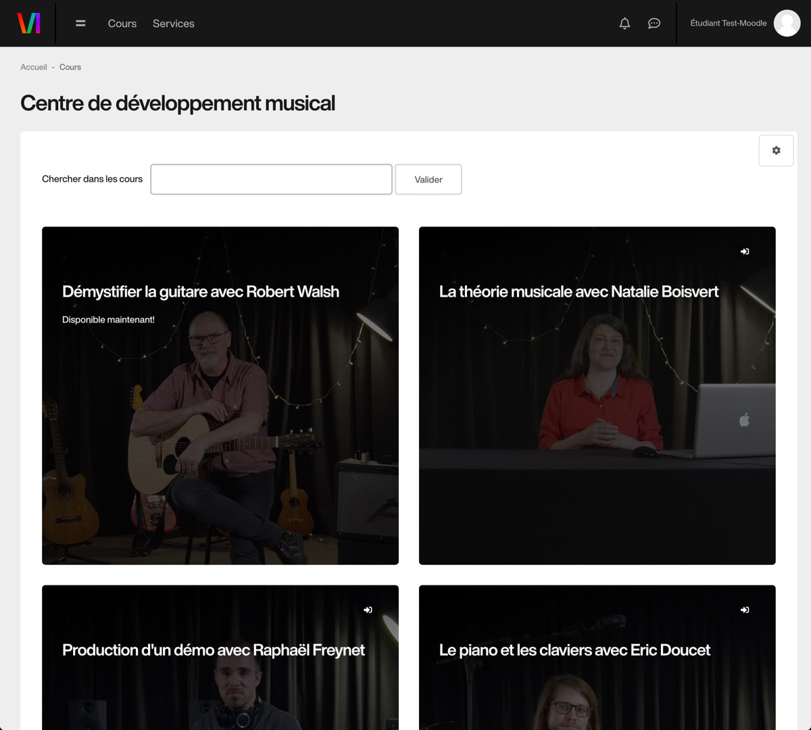Viewport: 811px width, 730px height.
Task: Click the user profile avatar
Action: 787,23
